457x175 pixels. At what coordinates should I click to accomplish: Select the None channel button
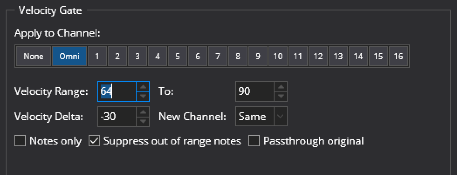click(x=34, y=57)
